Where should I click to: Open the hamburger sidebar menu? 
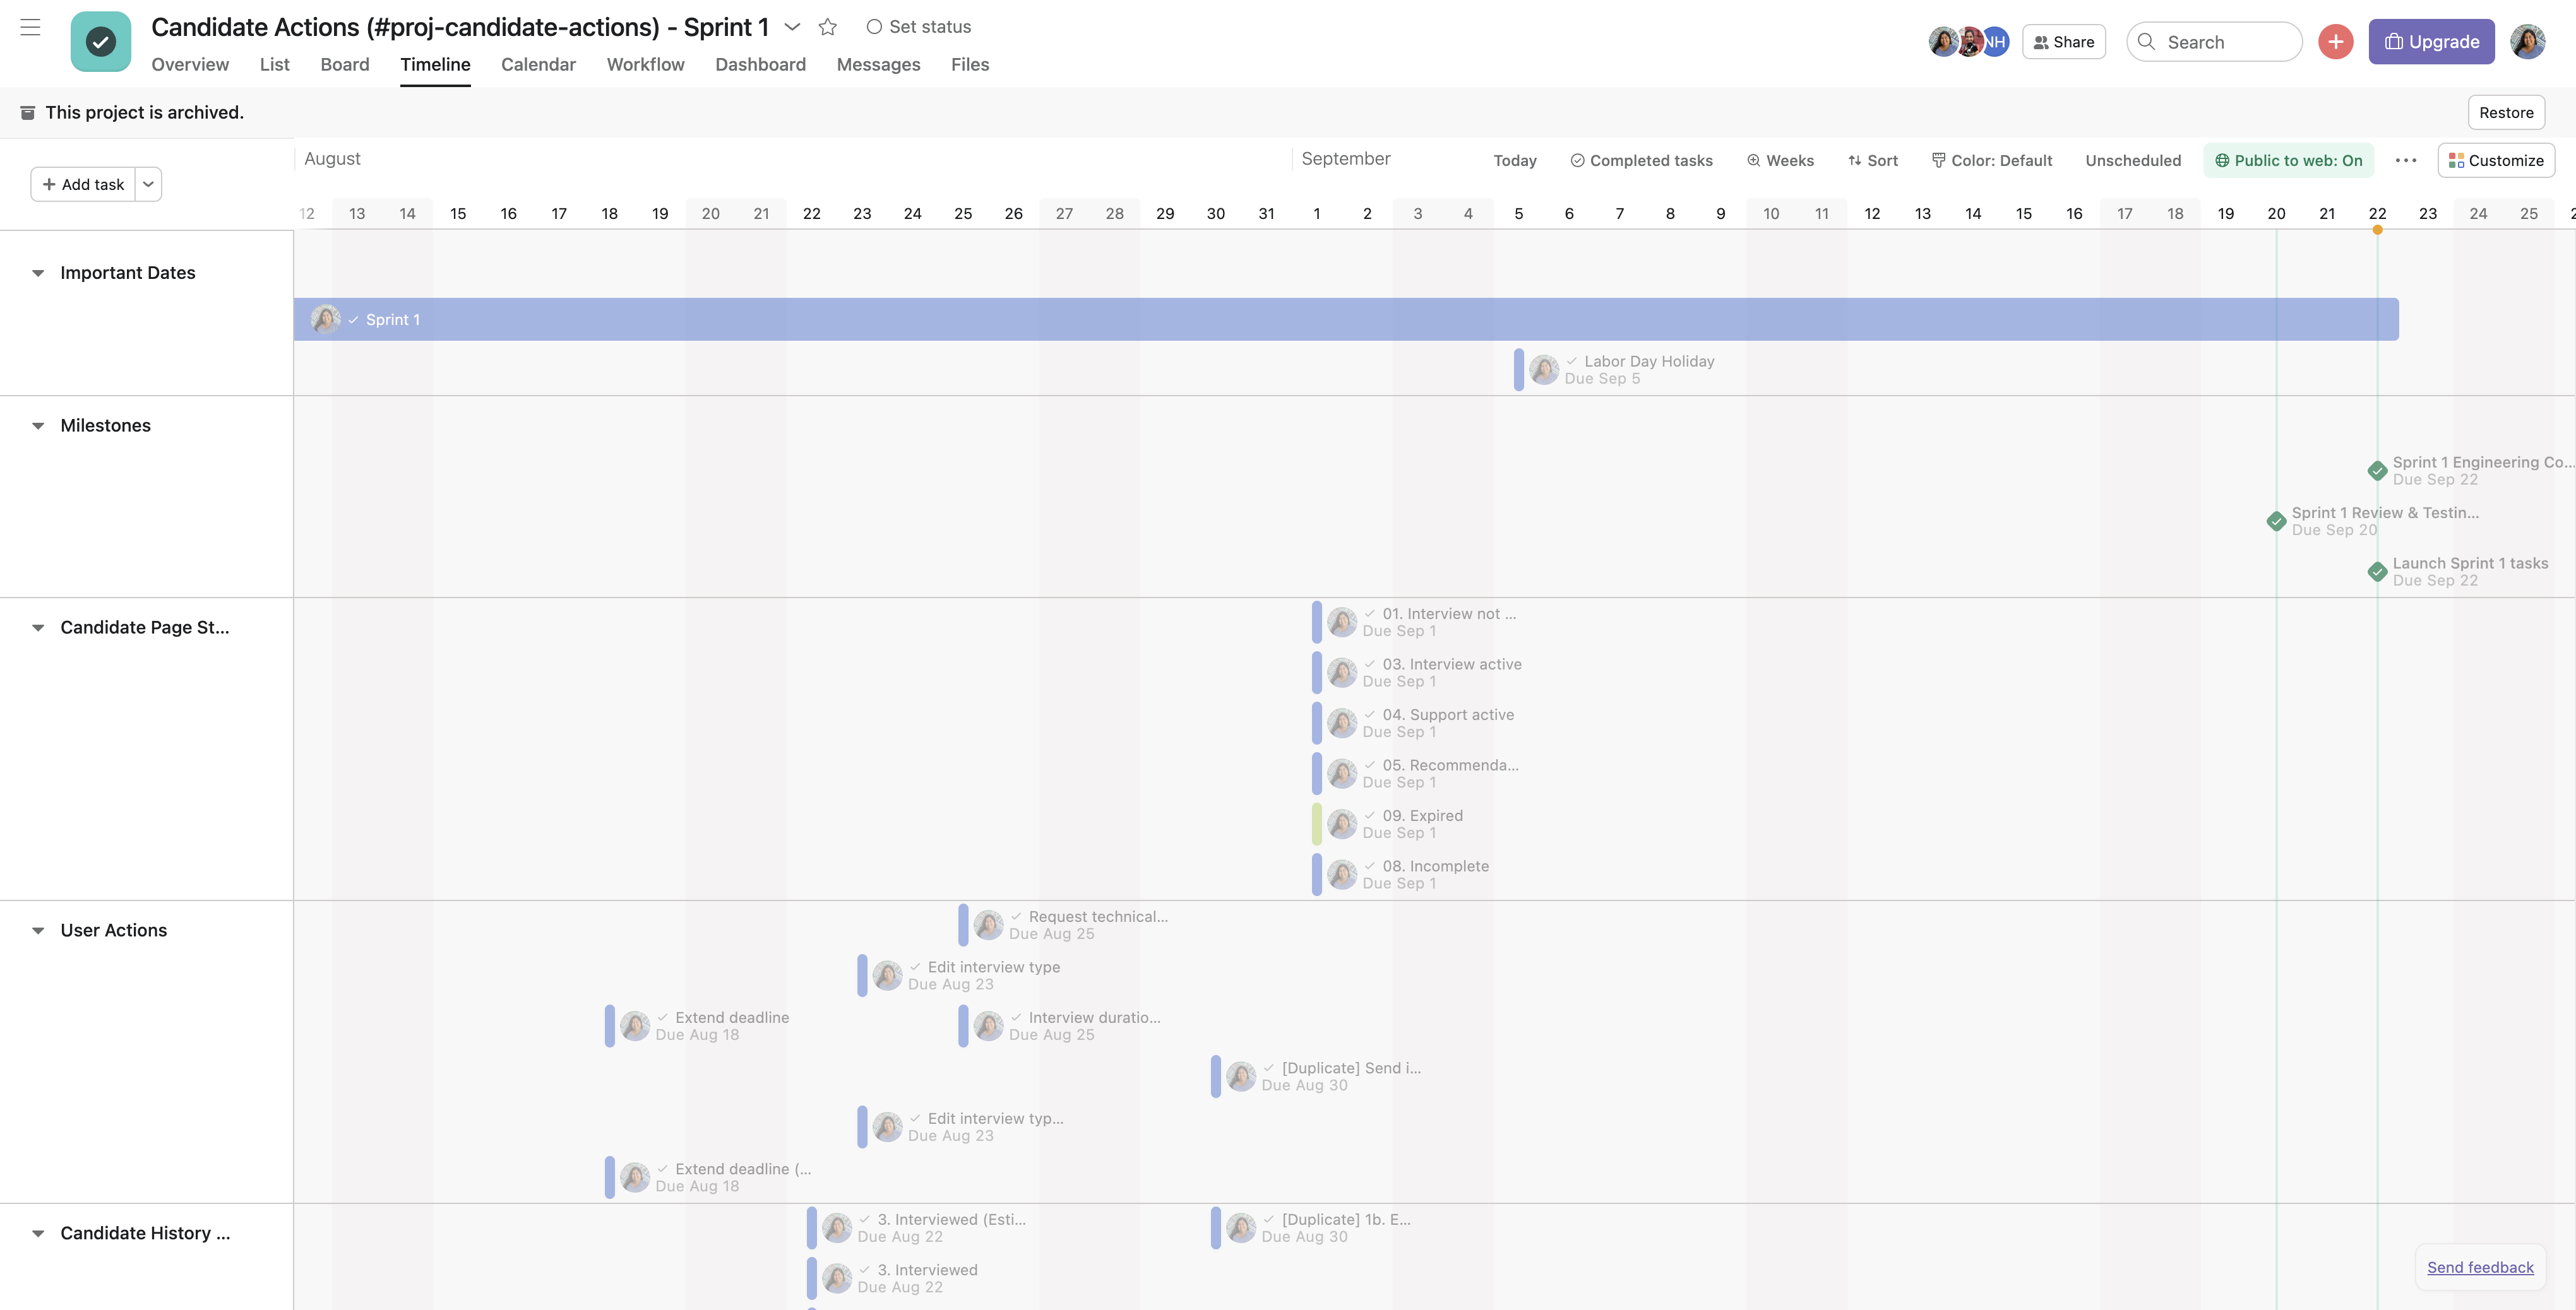point(30,28)
